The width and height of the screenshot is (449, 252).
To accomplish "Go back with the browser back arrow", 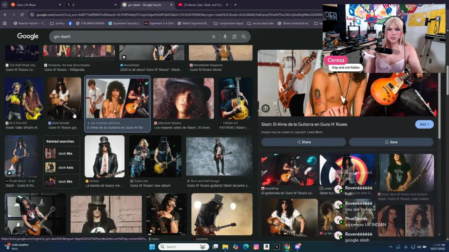I will (5, 15).
